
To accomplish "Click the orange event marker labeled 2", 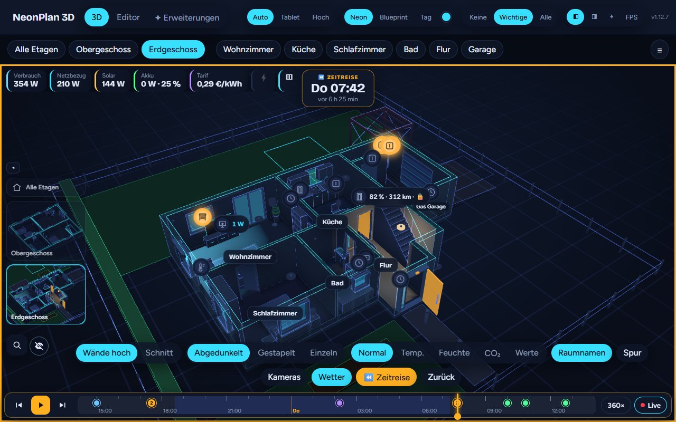I will [151, 403].
